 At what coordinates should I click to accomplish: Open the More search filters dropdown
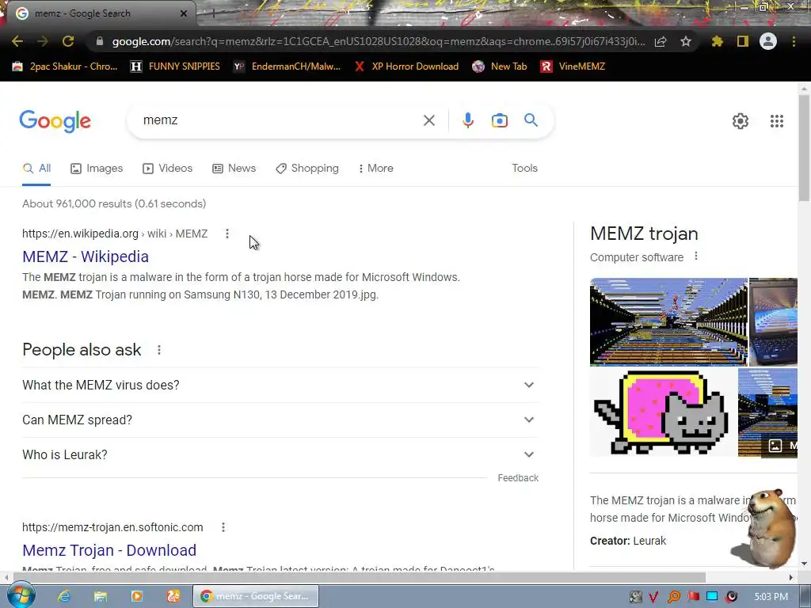coord(376,169)
